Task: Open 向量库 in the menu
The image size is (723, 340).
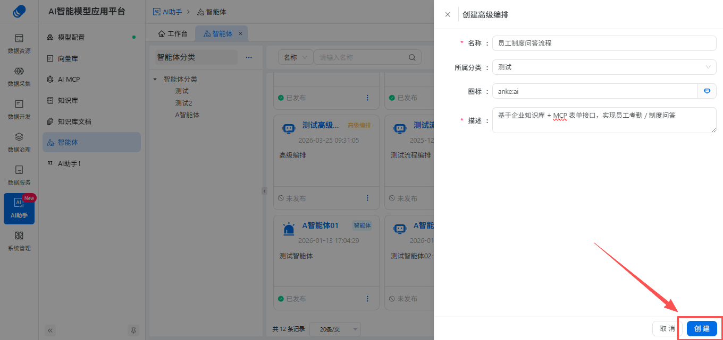Action: pos(91,58)
